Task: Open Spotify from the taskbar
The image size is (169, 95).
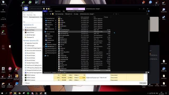Action: click(x=28, y=93)
